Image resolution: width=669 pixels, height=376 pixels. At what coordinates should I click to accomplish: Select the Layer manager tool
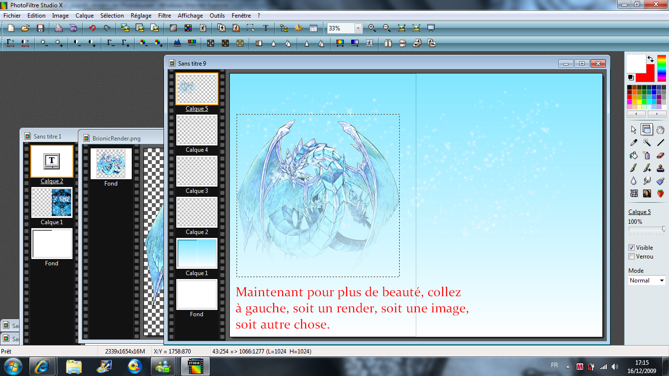pyautogui.click(x=647, y=130)
